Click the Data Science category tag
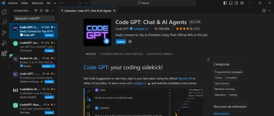This screenshot has height=116, width=274. (x=222, y=83)
